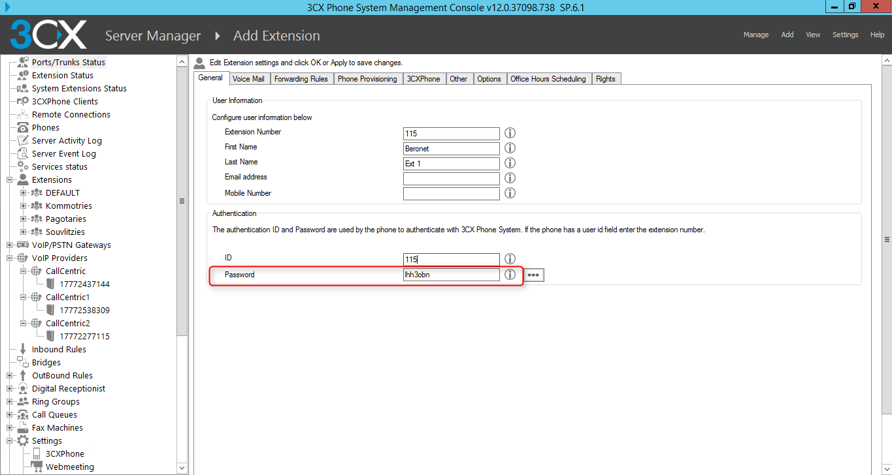Open the Help menu

(x=878, y=35)
